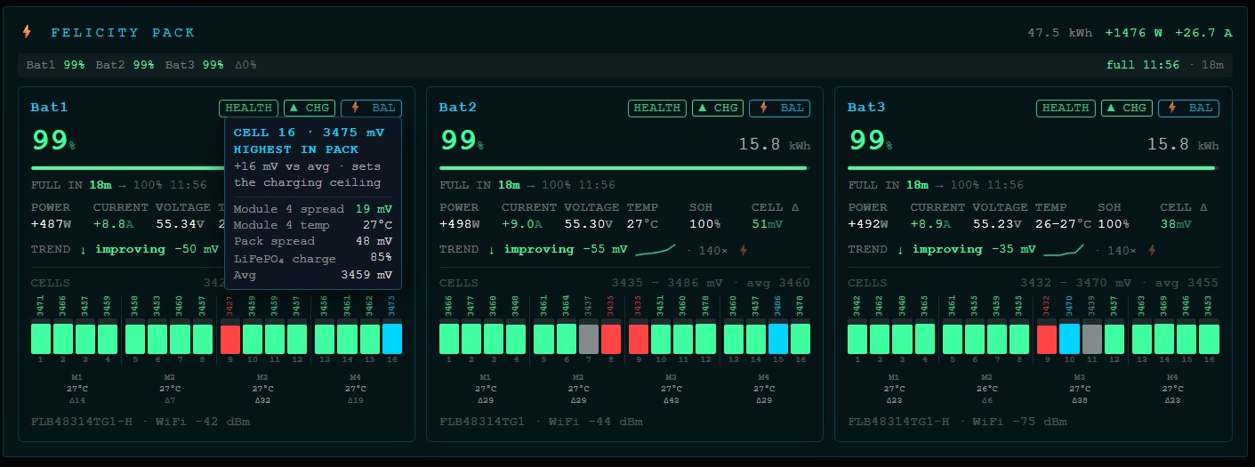Click the Bat2 trend sparkline graph
The image size is (1255, 467).
[x=655, y=250]
